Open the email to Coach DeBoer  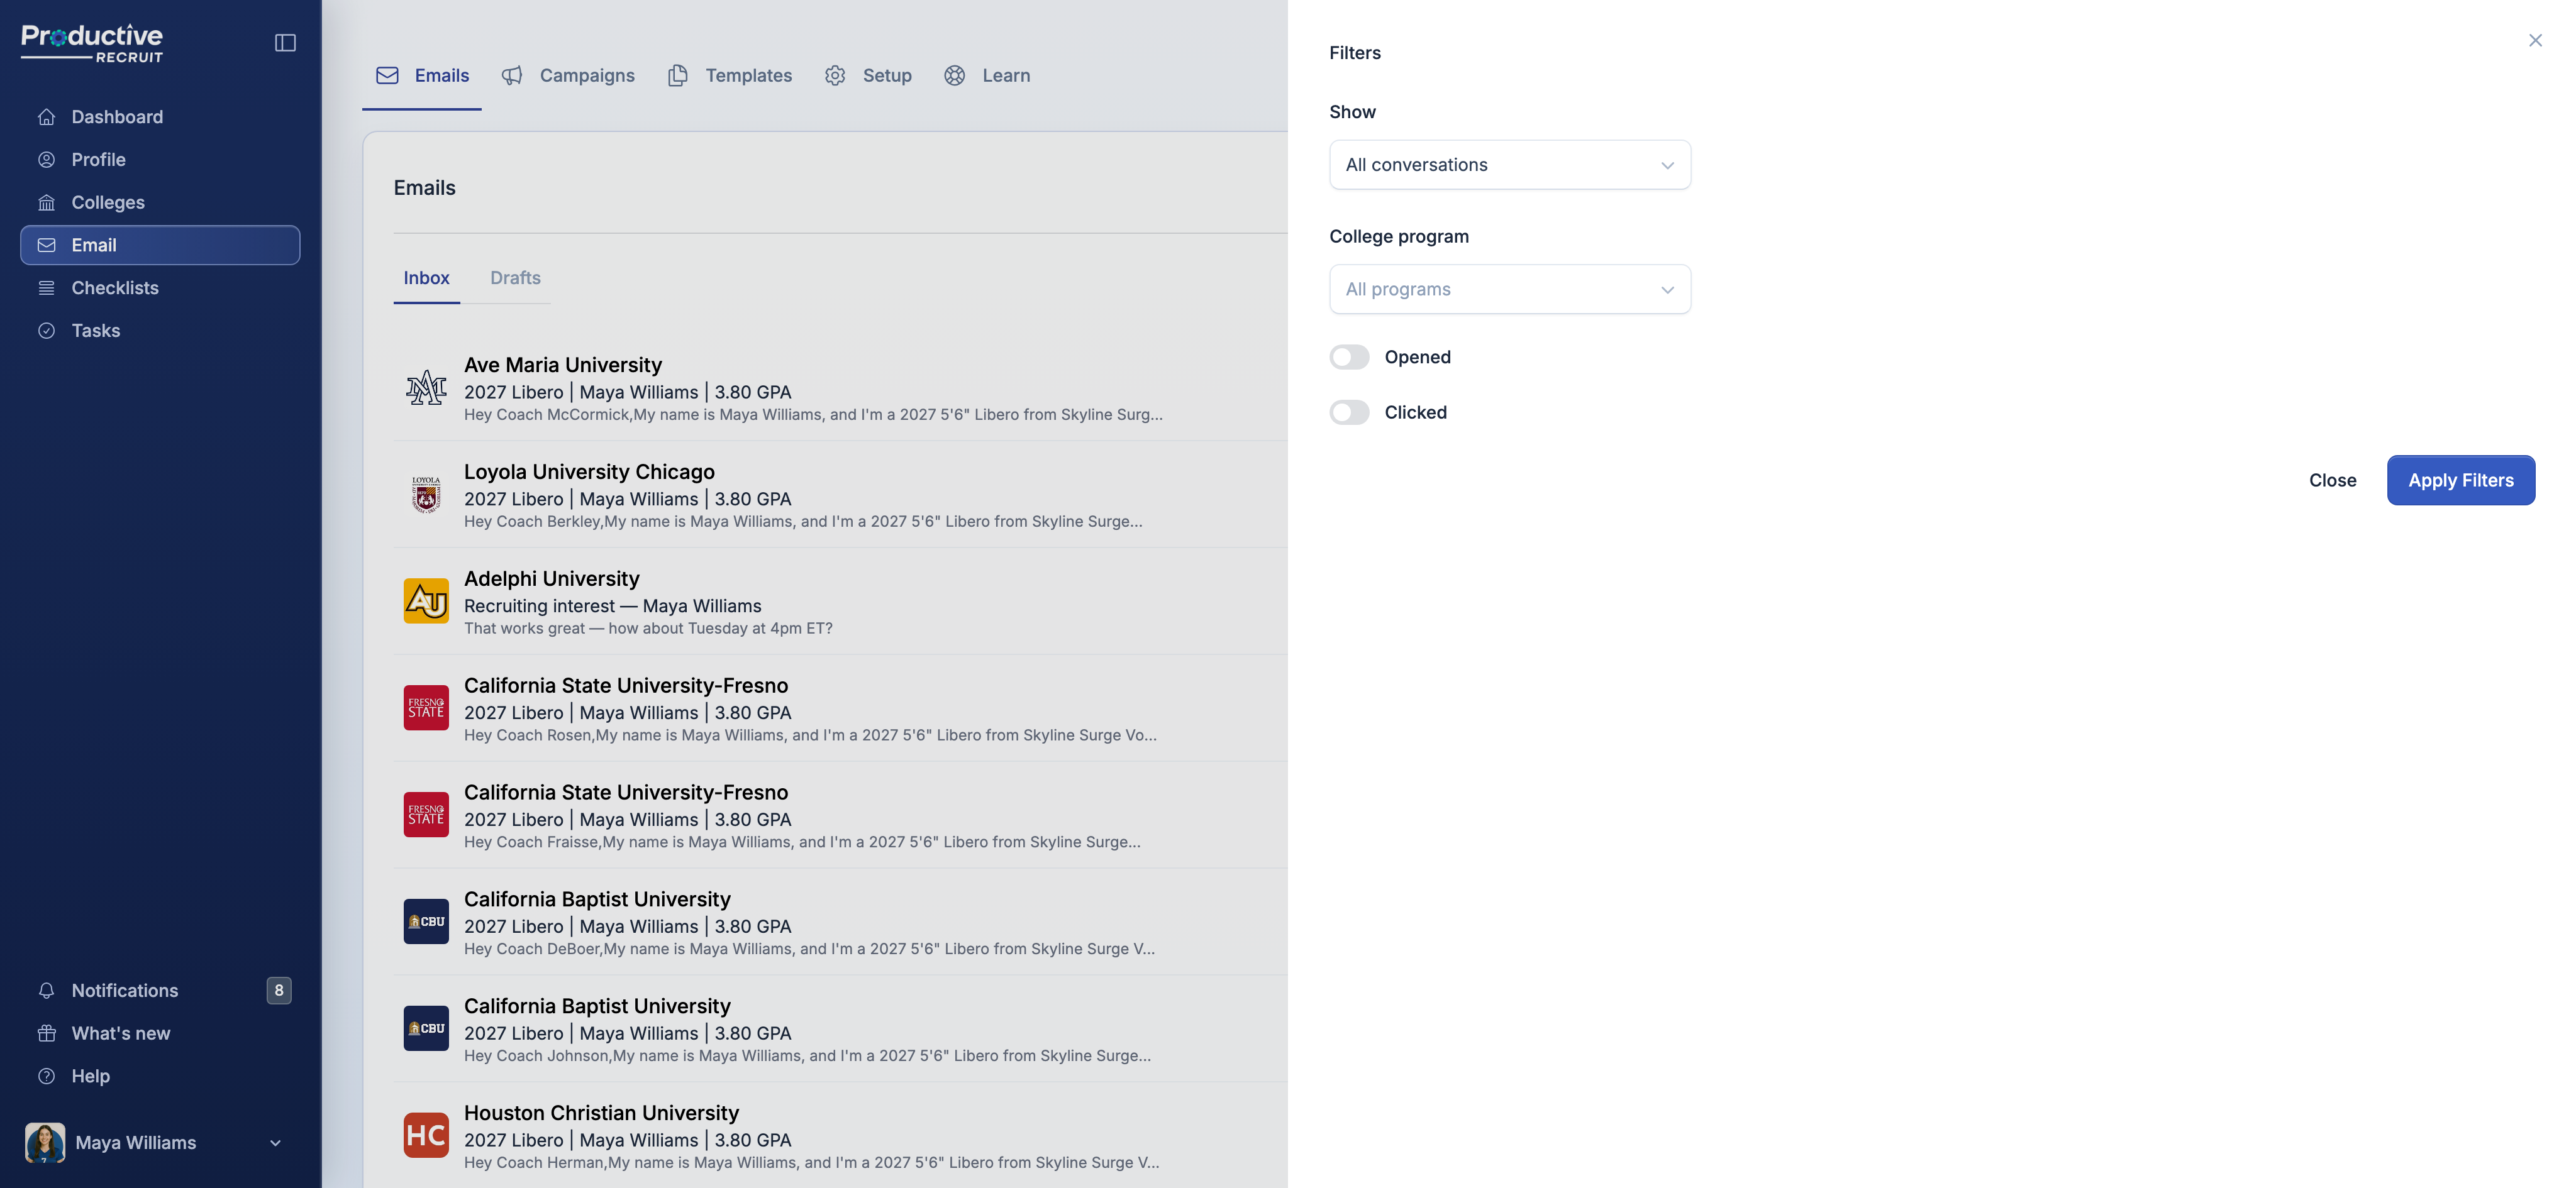point(840,922)
